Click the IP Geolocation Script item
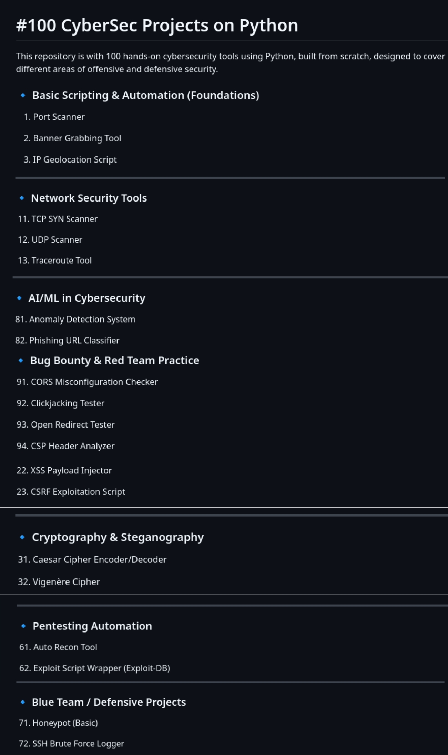Screen dimensions: 448x755 (75, 160)
